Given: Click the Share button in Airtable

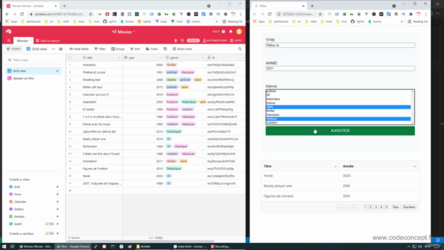Looking at the screenshot, I should [193, 40].
